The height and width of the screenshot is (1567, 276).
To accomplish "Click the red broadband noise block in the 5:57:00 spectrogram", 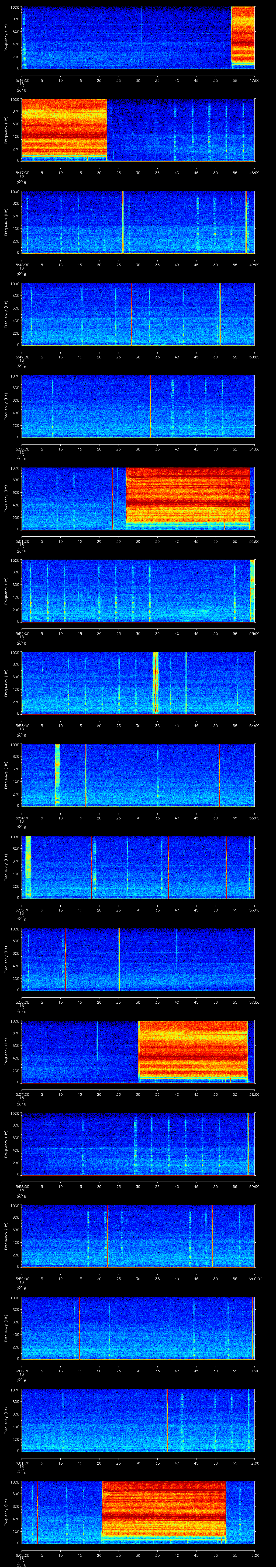I will click(193, 1051).
